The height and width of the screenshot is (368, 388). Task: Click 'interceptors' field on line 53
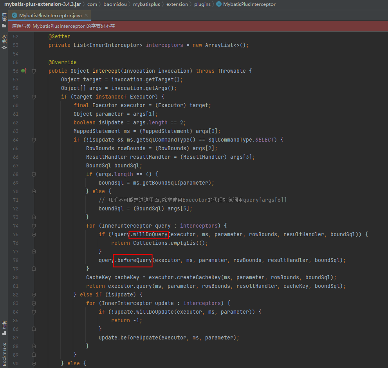[164, 45]
